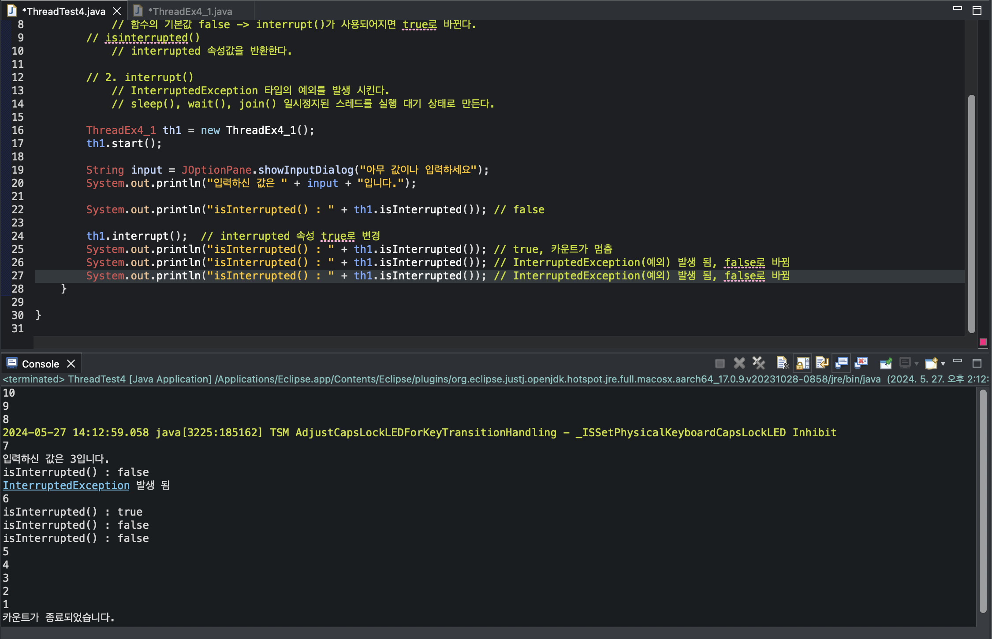Toggle Word Wrap in console toolbar
This screenshot has height=639, width=992.
822,363
